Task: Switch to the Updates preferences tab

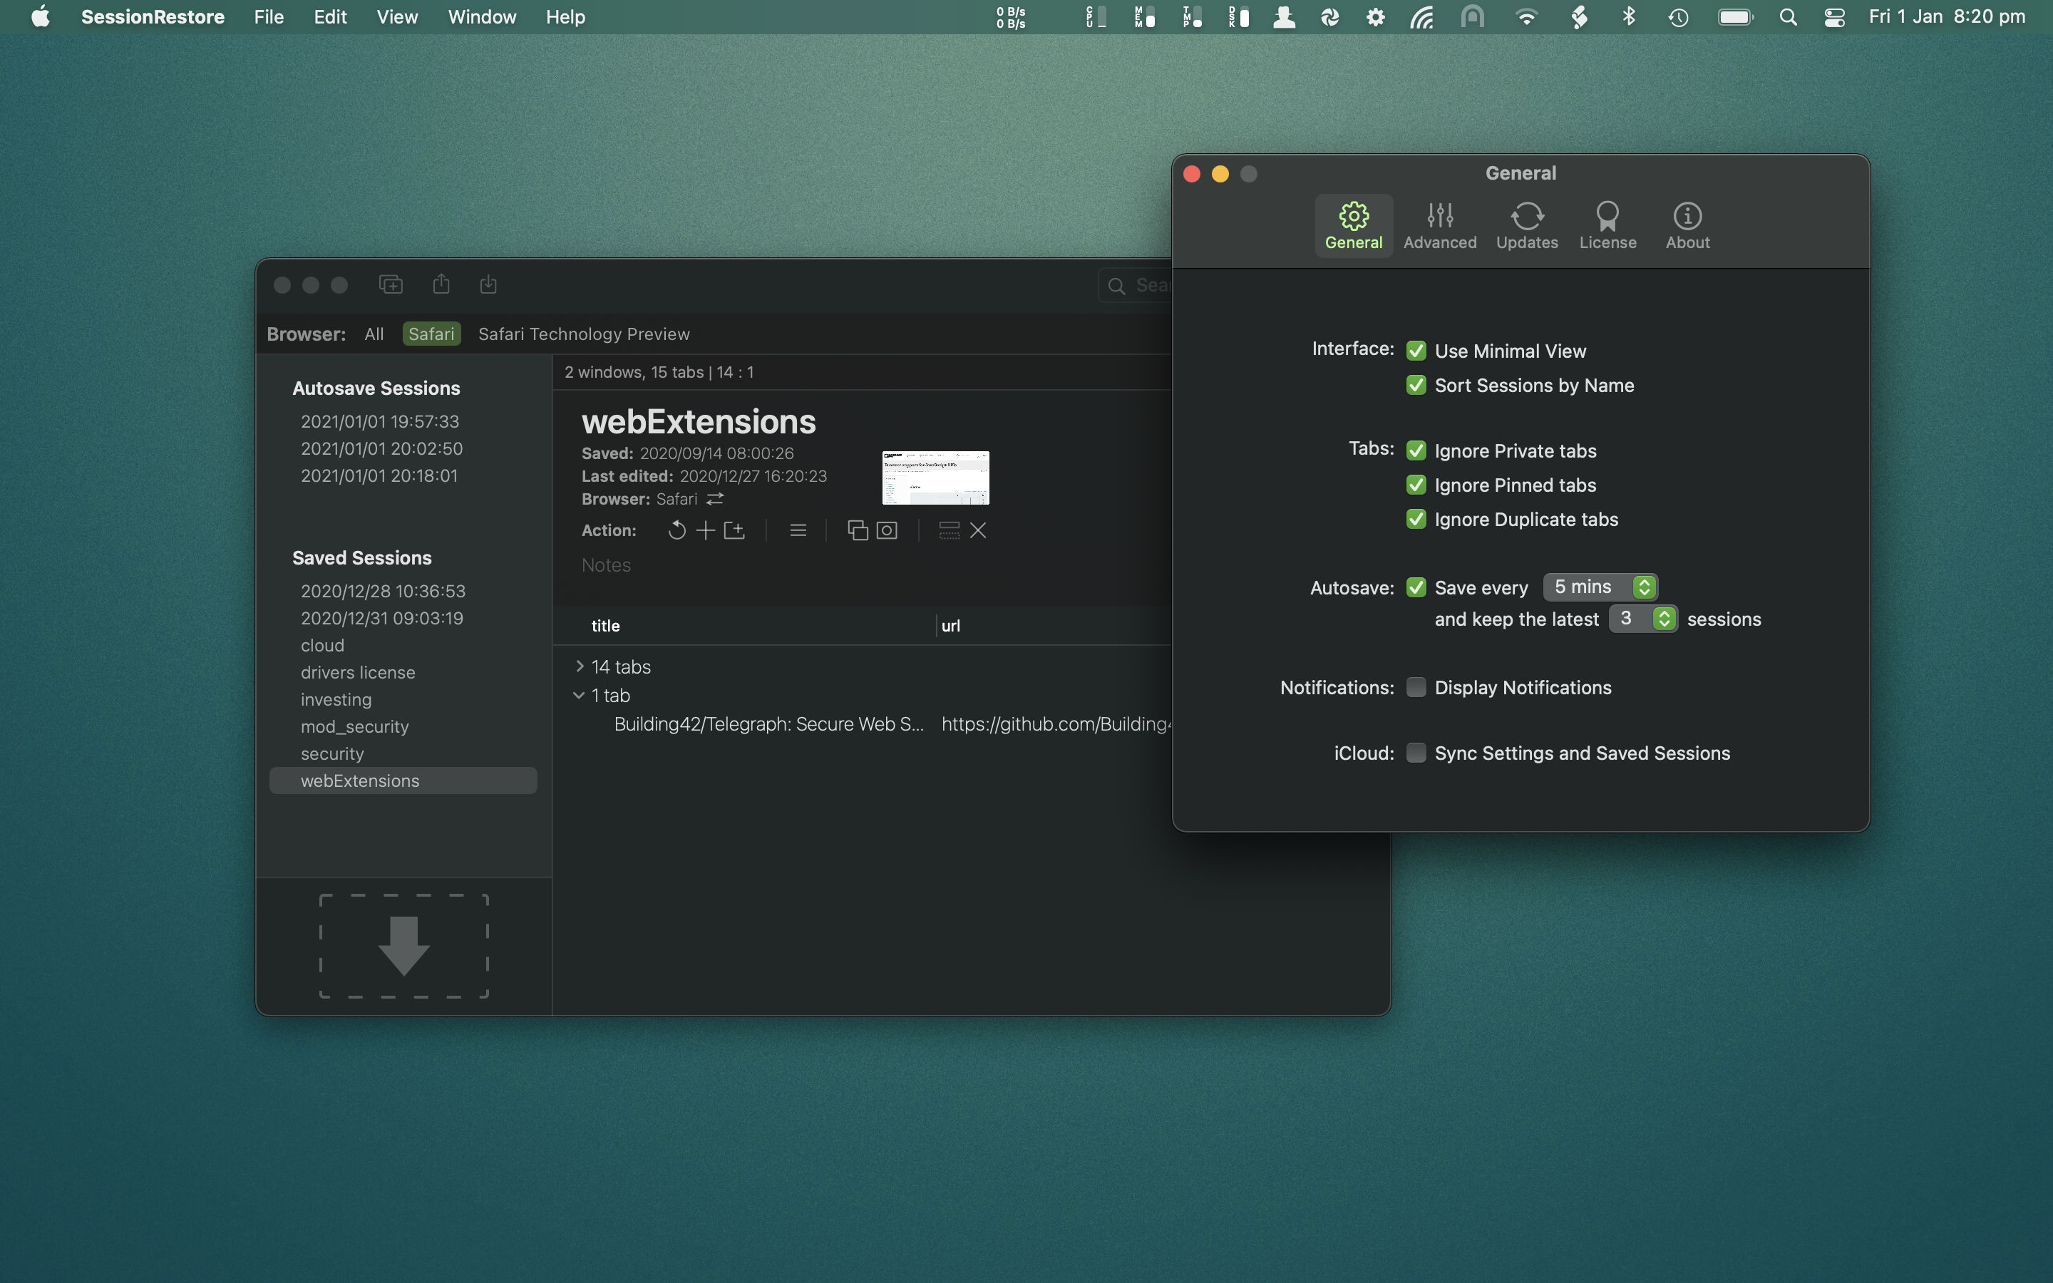Action: [x=1526, y=226]
